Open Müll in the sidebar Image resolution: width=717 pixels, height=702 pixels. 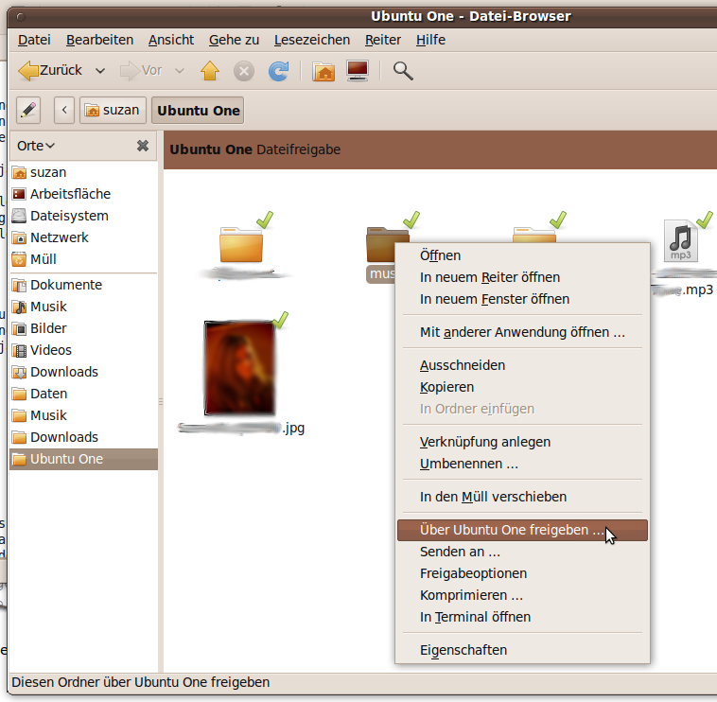83,259
